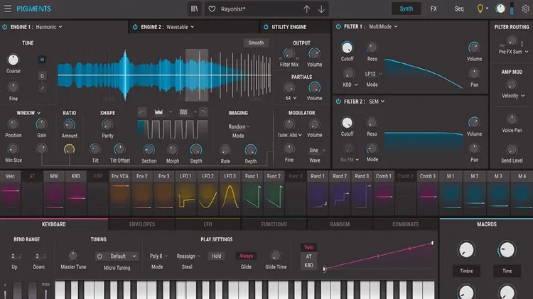533x299 pixels.
Task: Open the Envelopes tab
Action: tap(141, 224)
